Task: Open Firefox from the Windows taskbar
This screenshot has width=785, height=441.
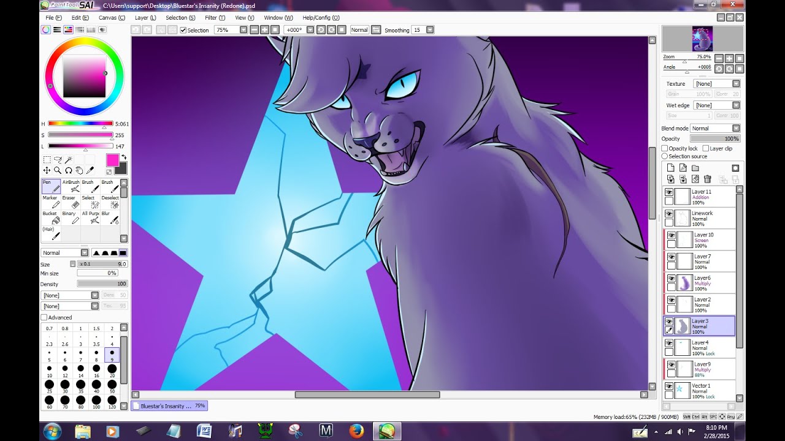Action: [356, 431]
